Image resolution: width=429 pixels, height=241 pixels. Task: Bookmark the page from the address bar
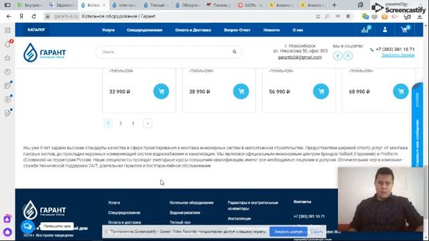coord(348,16)
